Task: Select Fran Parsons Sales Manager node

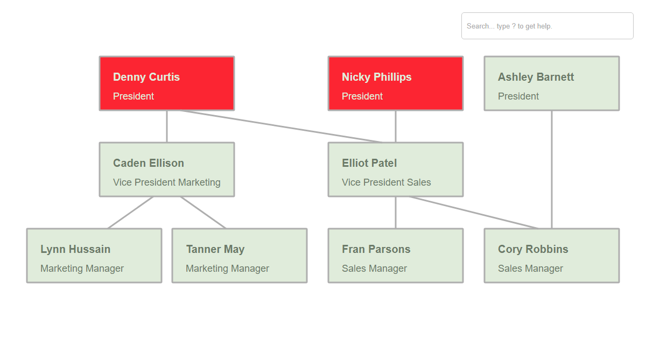Action: [x=396, y=256]
